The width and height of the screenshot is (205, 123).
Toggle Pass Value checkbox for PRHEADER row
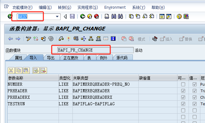(x=194, y=91)
